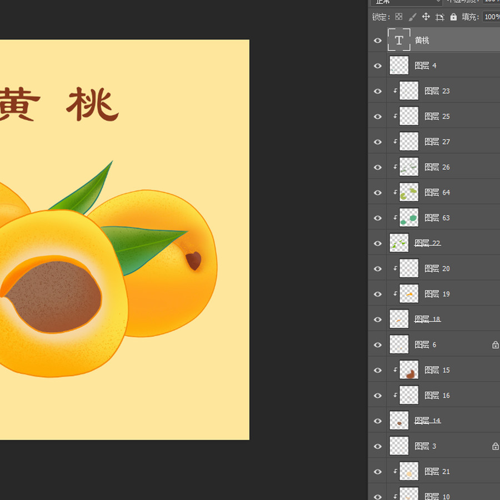This screenshot has width=500, height=500.
Task: Hide 图层 18 via eye icon
Action: pos(378,319)
